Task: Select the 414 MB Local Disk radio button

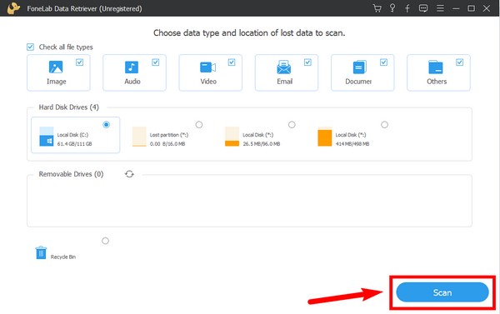Action: tap(384, 125)
